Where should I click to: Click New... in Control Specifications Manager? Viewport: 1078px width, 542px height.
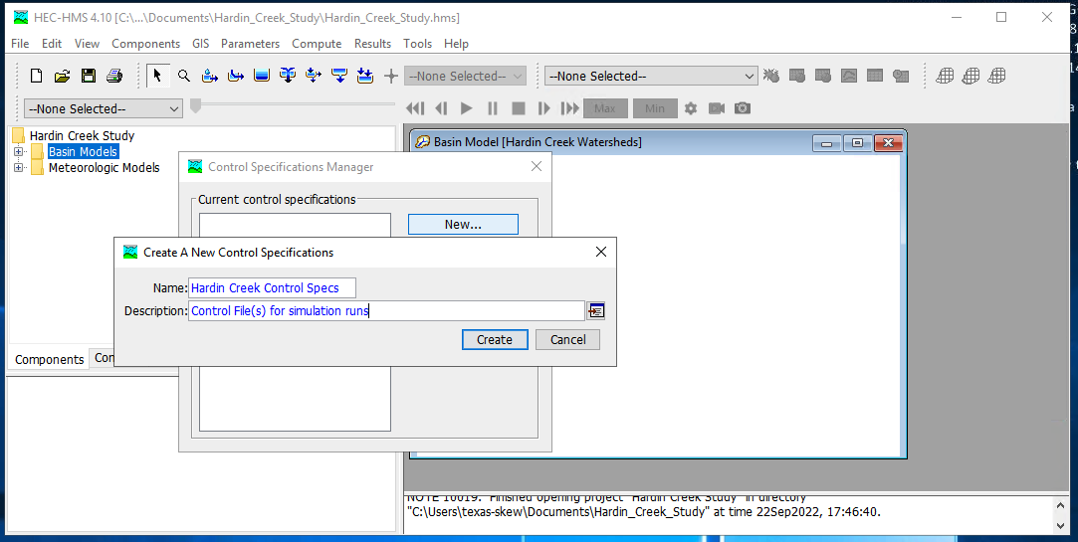pyautogui.click(x=463, y=225)
